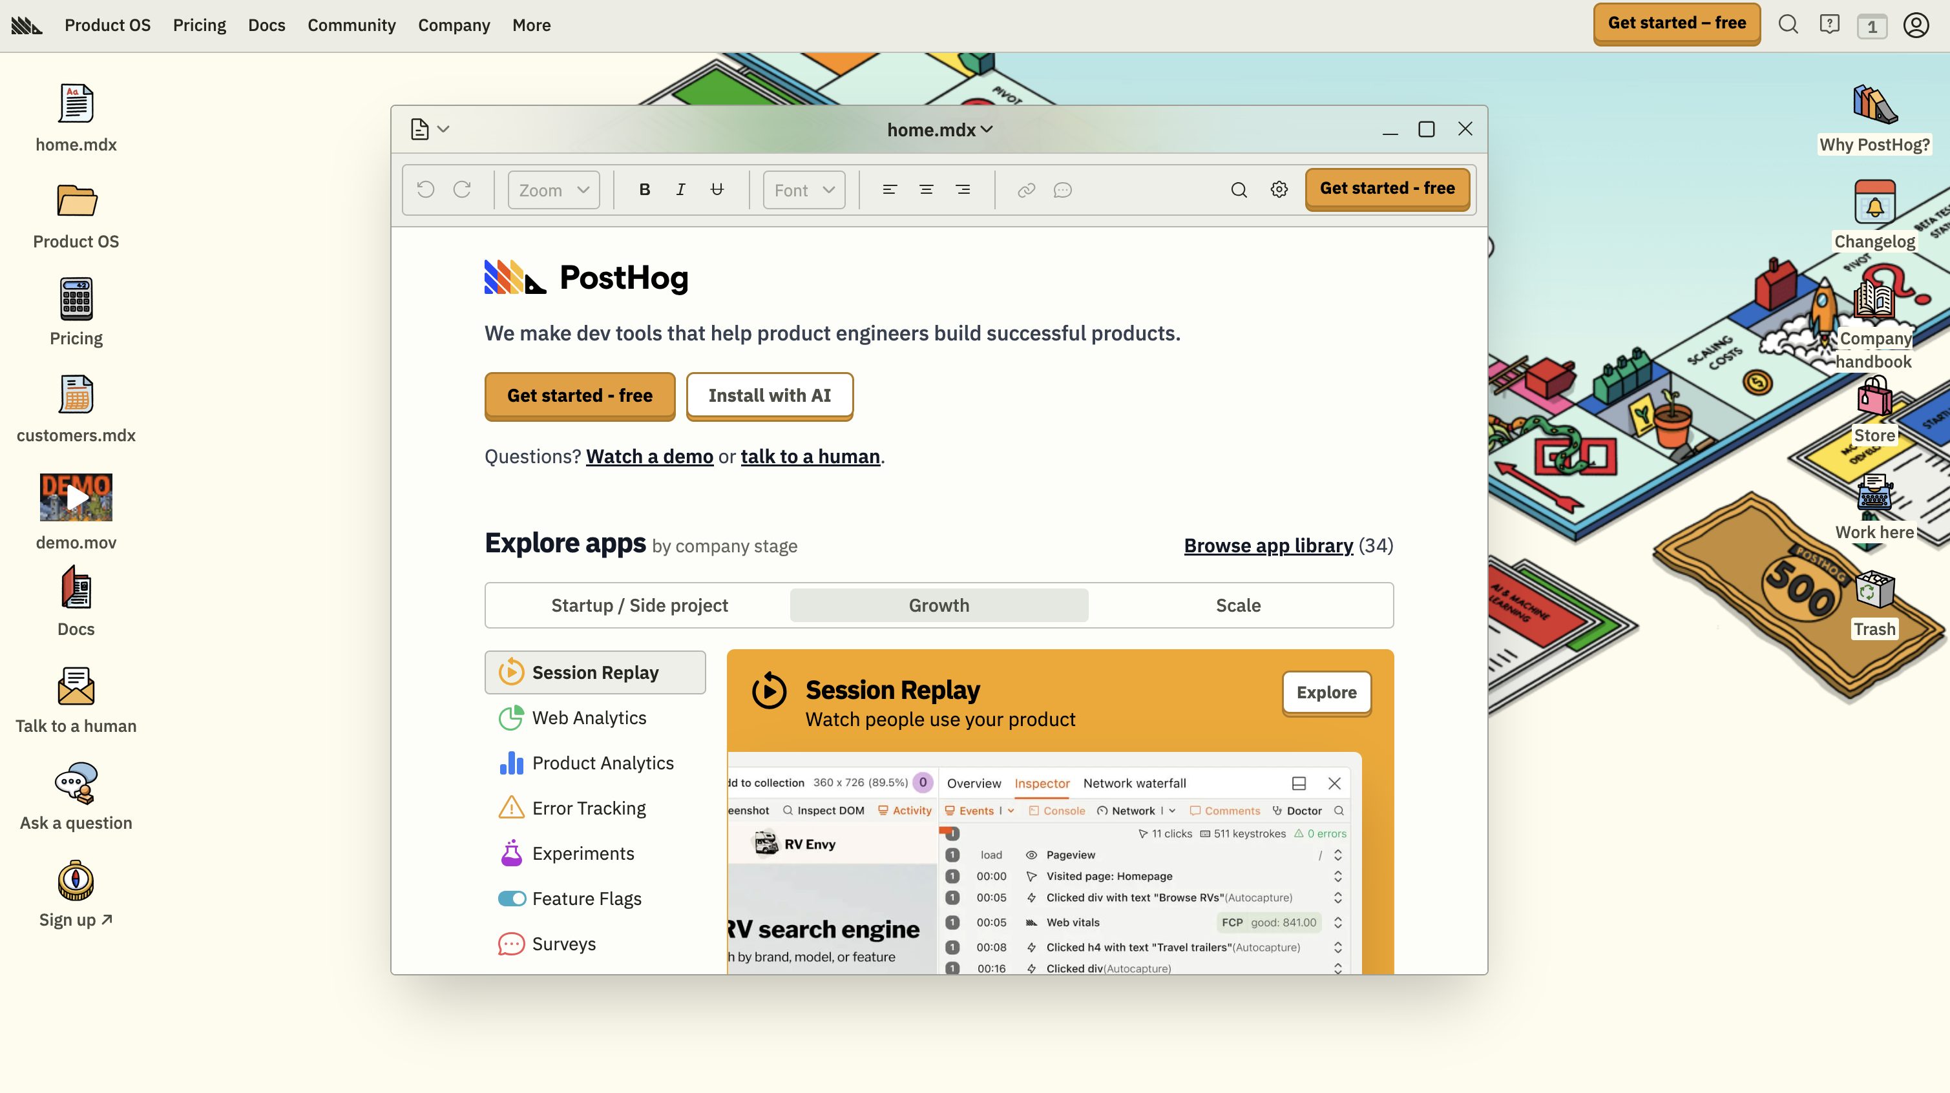This screenshot has width=1950, height=1093.
Task: Click the strikethrough formatting icon
Action: 717,190
